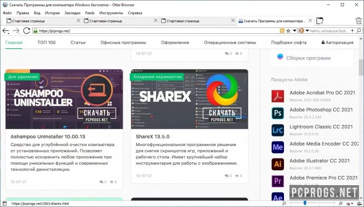Click the Illustrator Ai icon
Viewport: 364px width, 207px height.
pos(278,164)
